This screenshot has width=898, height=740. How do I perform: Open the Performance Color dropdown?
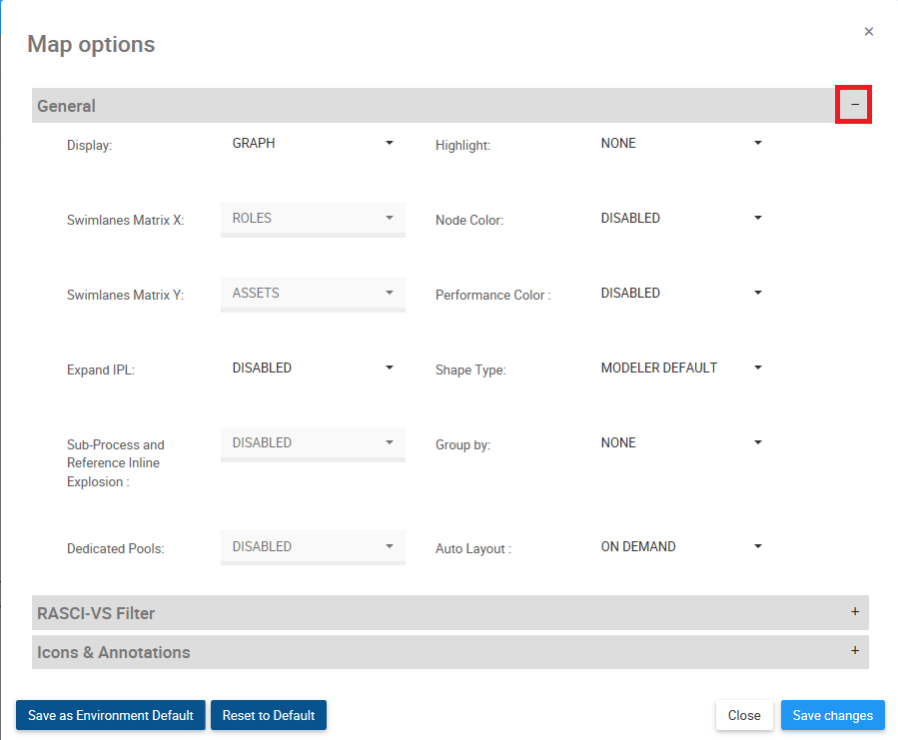point(681,294)
